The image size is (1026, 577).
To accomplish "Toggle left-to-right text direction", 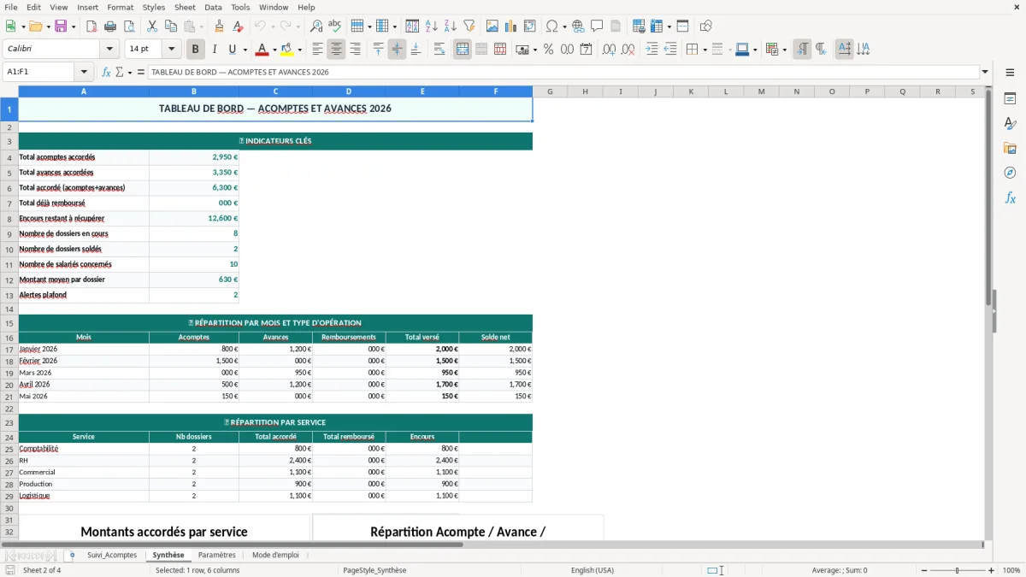I will tap(802, 50).
